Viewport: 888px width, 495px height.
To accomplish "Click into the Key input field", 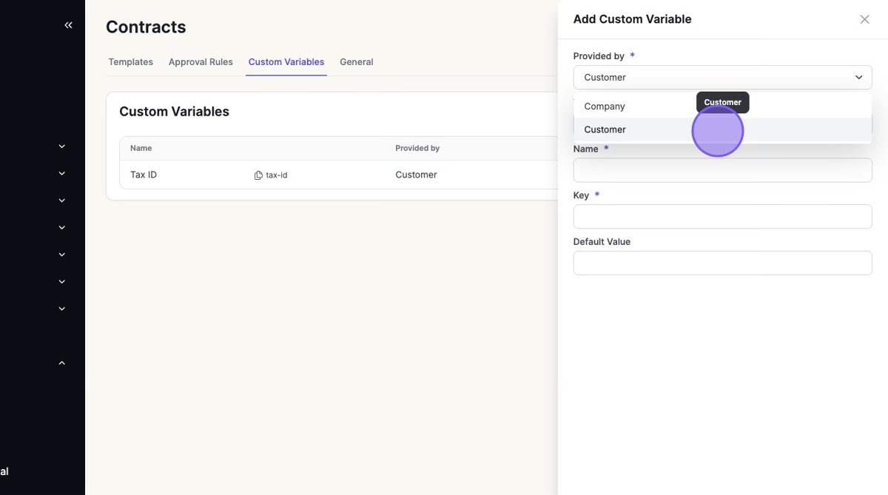I will pos(722,217).
